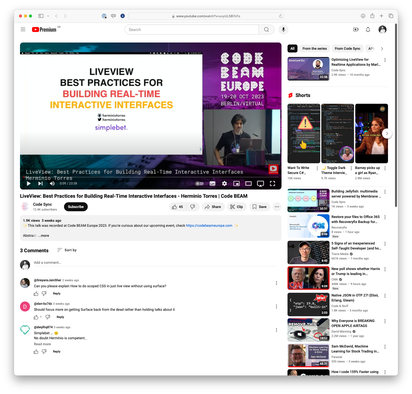
Task: Open the codebeameurope.com link
Action: click(x=209, y=225)
